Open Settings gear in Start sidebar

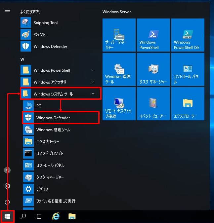click(7, 186)
